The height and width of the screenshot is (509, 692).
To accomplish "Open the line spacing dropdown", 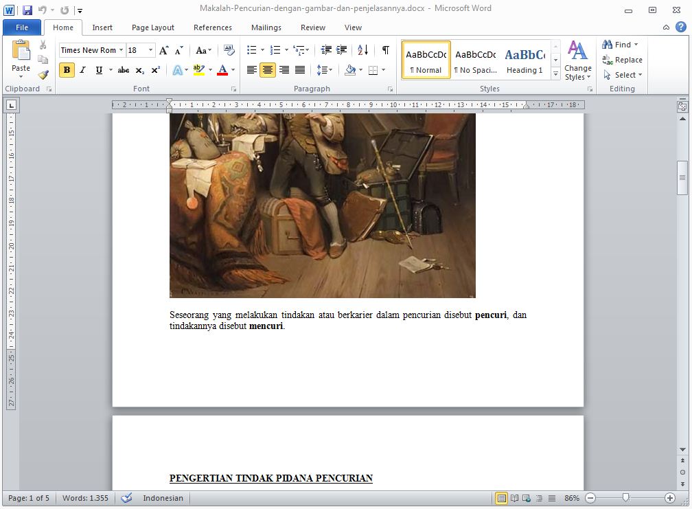I will click(324, 70).
